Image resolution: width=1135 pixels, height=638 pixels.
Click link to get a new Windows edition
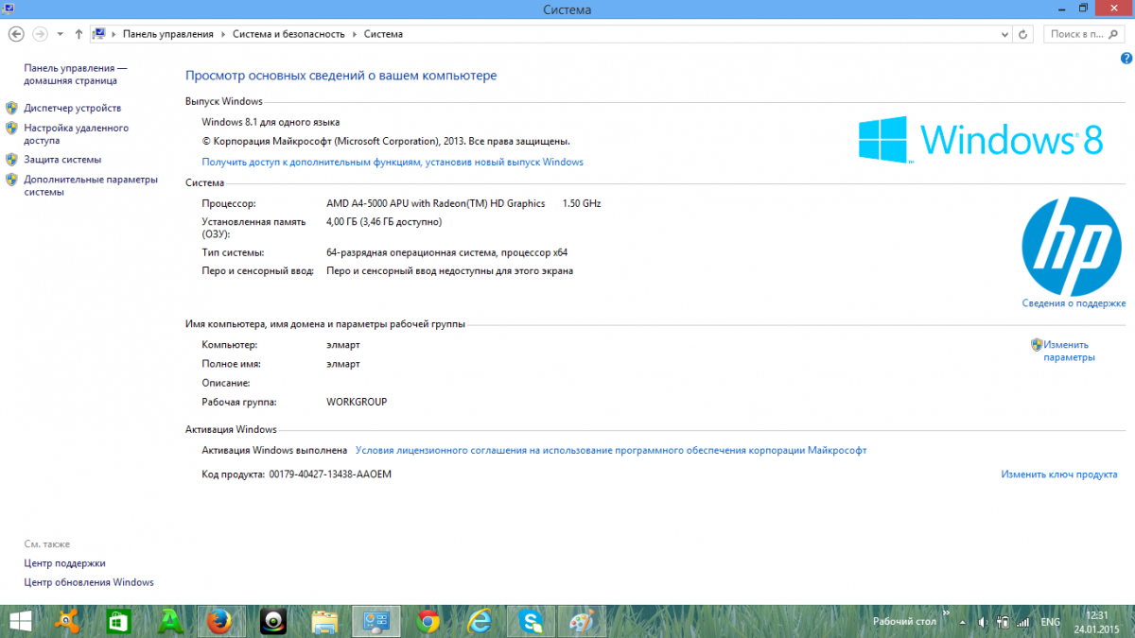point(393,162)
